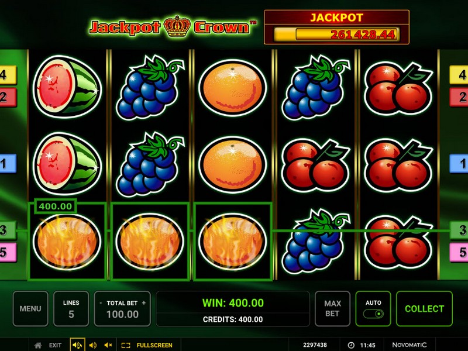Click the MAX BET button
The width and height of the screenshot is (468, 351).
tap(332, 309)
